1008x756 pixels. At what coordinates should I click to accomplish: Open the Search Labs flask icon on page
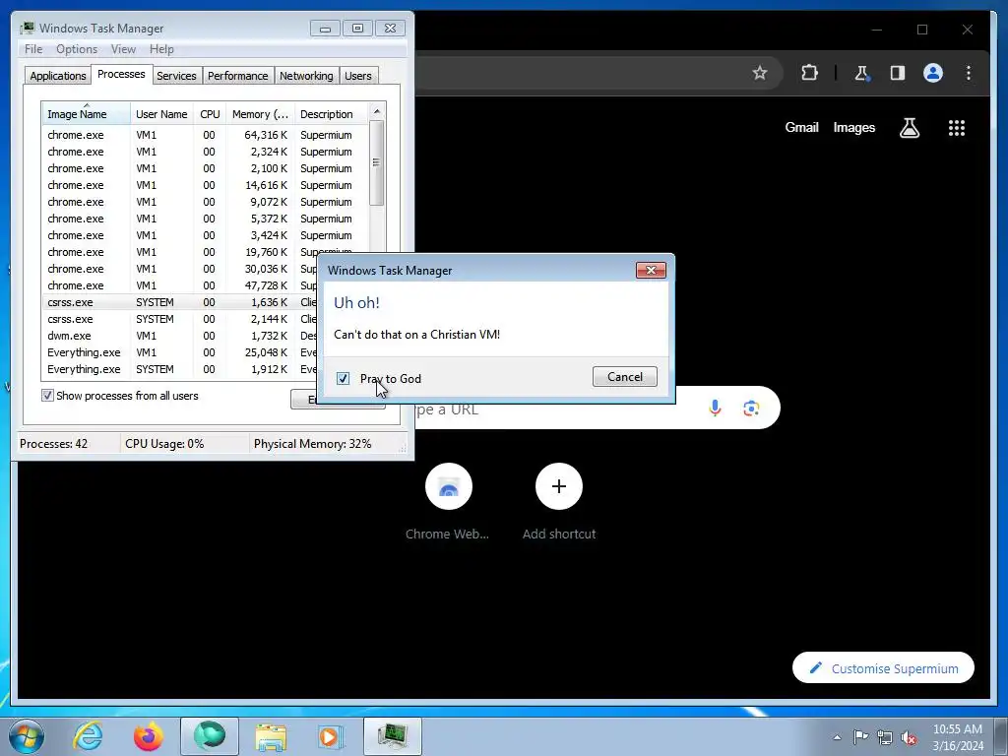point(909,128)
